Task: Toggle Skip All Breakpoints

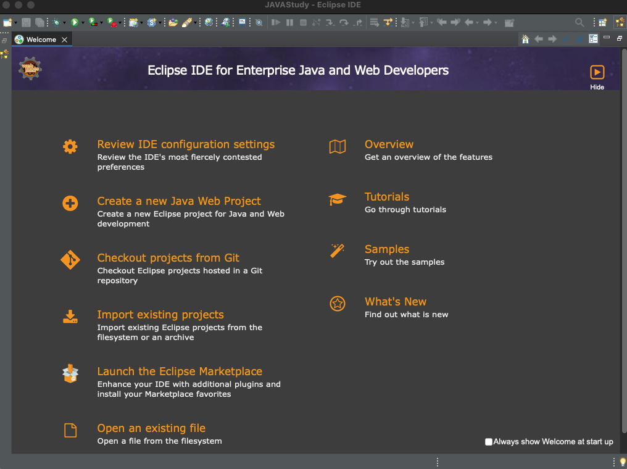Action: pos(259,23)
